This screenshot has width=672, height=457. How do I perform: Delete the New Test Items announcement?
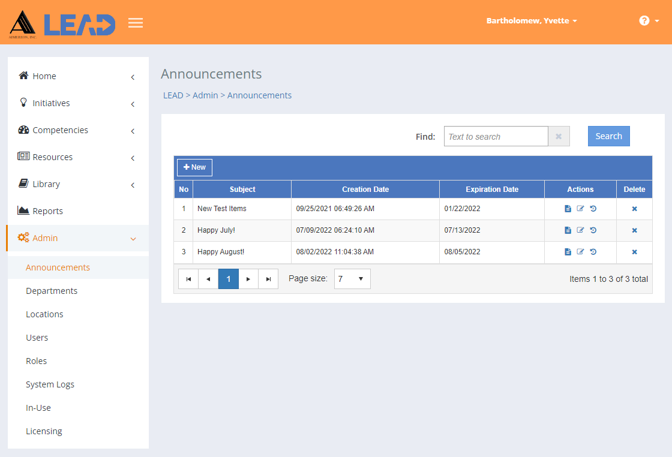[634, 209]
